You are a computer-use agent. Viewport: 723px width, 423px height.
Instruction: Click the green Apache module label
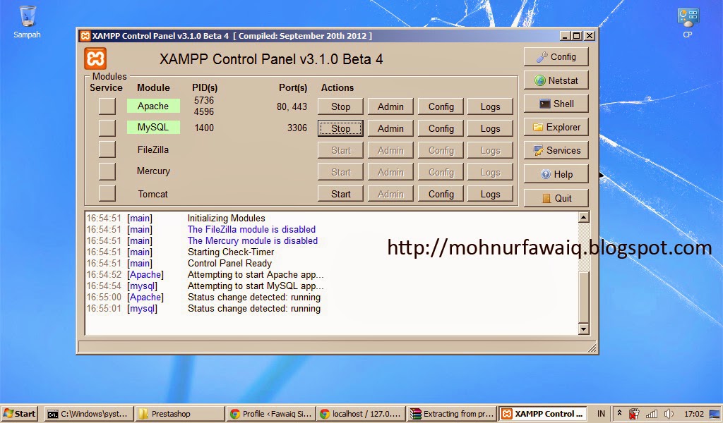tap(153, 106)
